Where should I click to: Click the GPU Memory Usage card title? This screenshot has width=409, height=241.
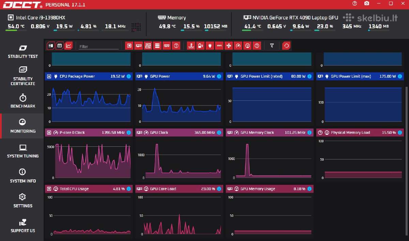(x=258, y=189)
